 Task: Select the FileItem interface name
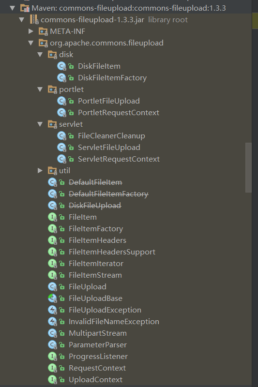coord(83,217)
